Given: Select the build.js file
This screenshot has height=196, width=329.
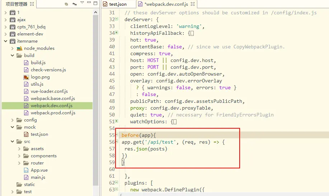Looking at the screenshot, I should [38, 63].
